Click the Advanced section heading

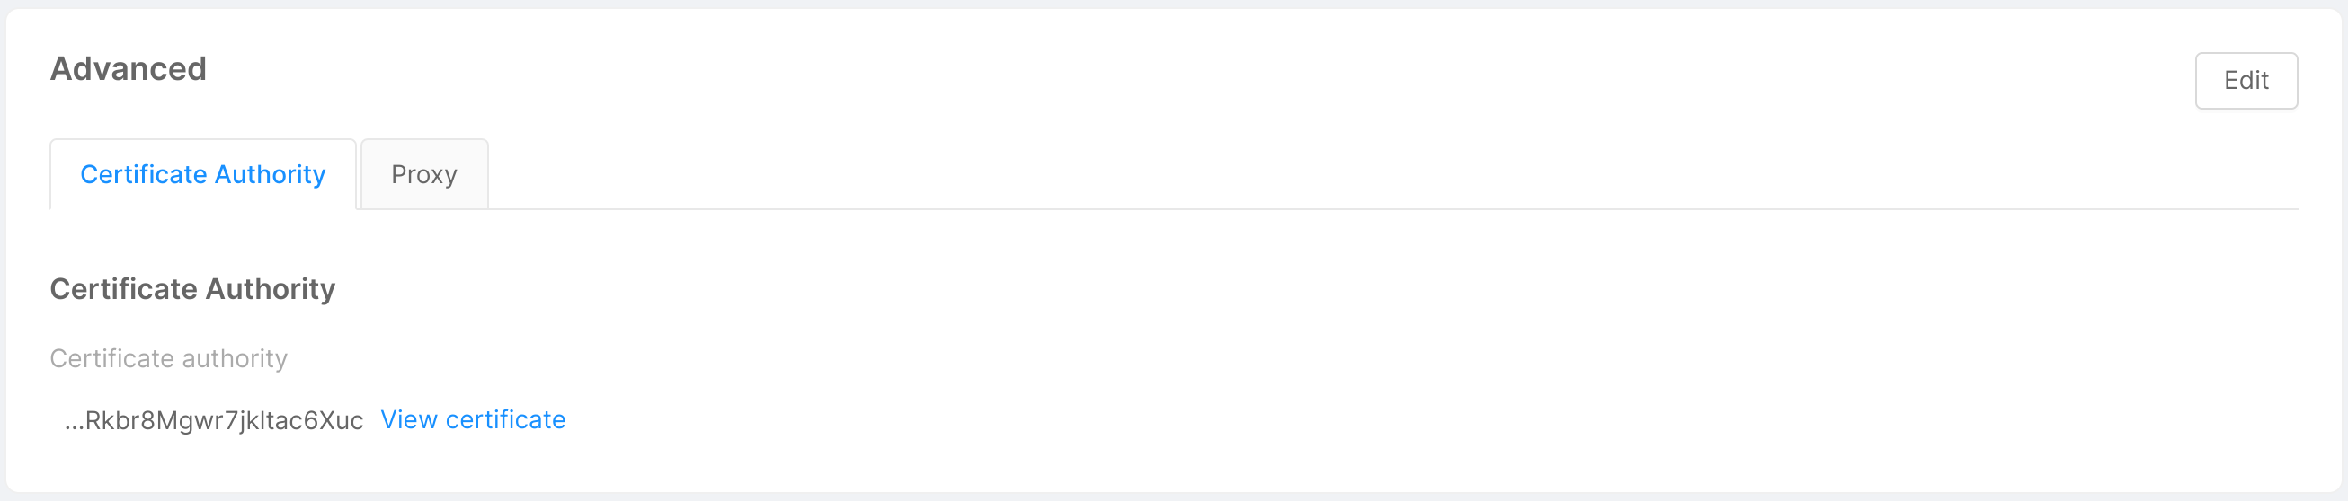pyautogui.click(x=129, y=68)
